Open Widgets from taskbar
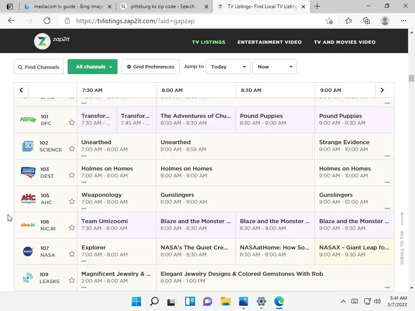415x311 pixels. [190, 301]
